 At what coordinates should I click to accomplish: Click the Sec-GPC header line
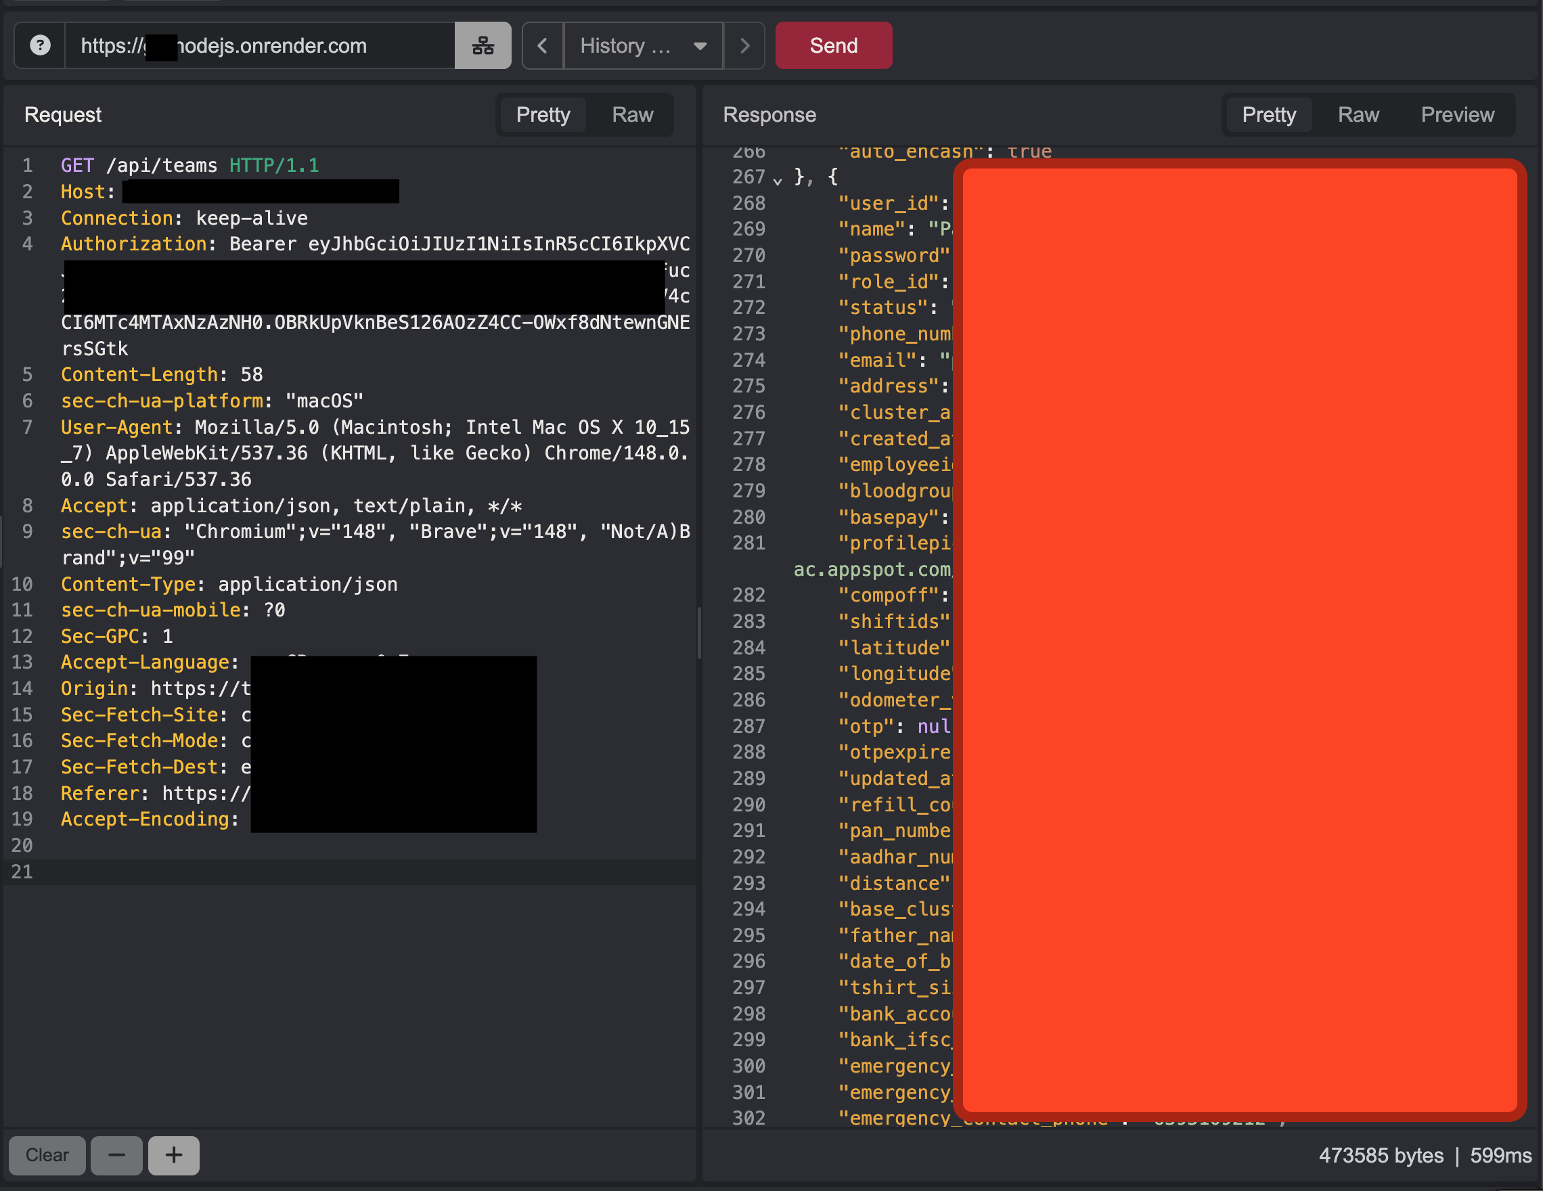coord(116,636)
